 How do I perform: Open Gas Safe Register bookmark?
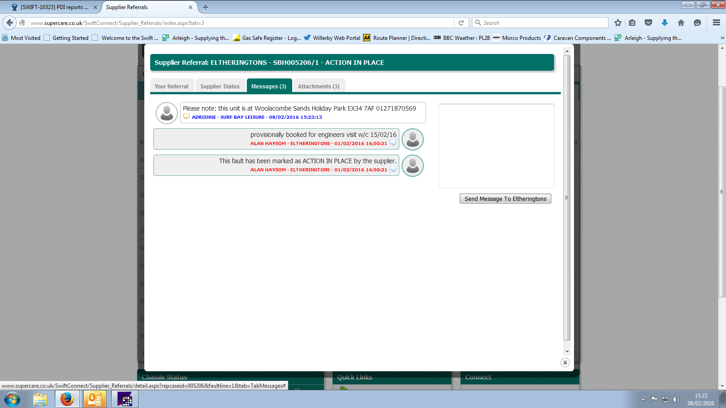coord(267,38)
